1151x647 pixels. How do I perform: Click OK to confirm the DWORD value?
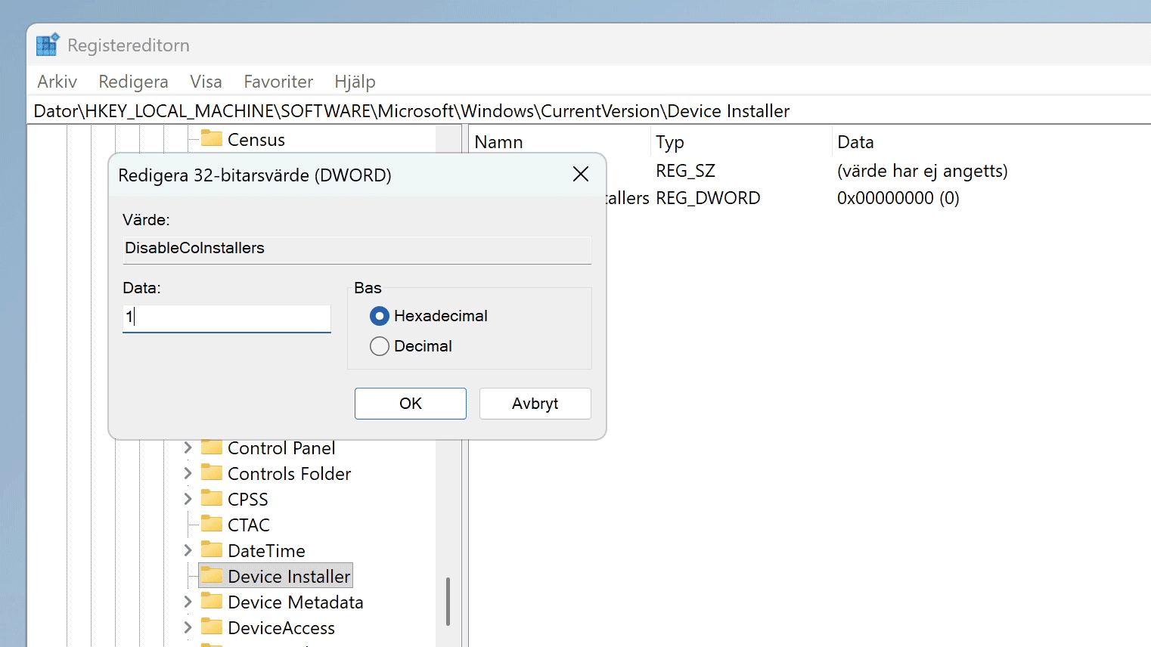411,404
